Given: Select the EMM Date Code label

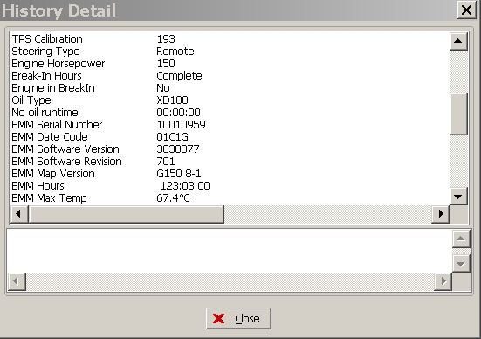Looking at the screenshot, I should click(50, 137).
